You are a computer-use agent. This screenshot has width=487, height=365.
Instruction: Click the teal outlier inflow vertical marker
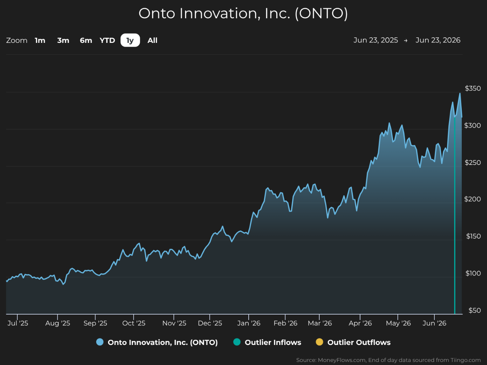(455, 215)
